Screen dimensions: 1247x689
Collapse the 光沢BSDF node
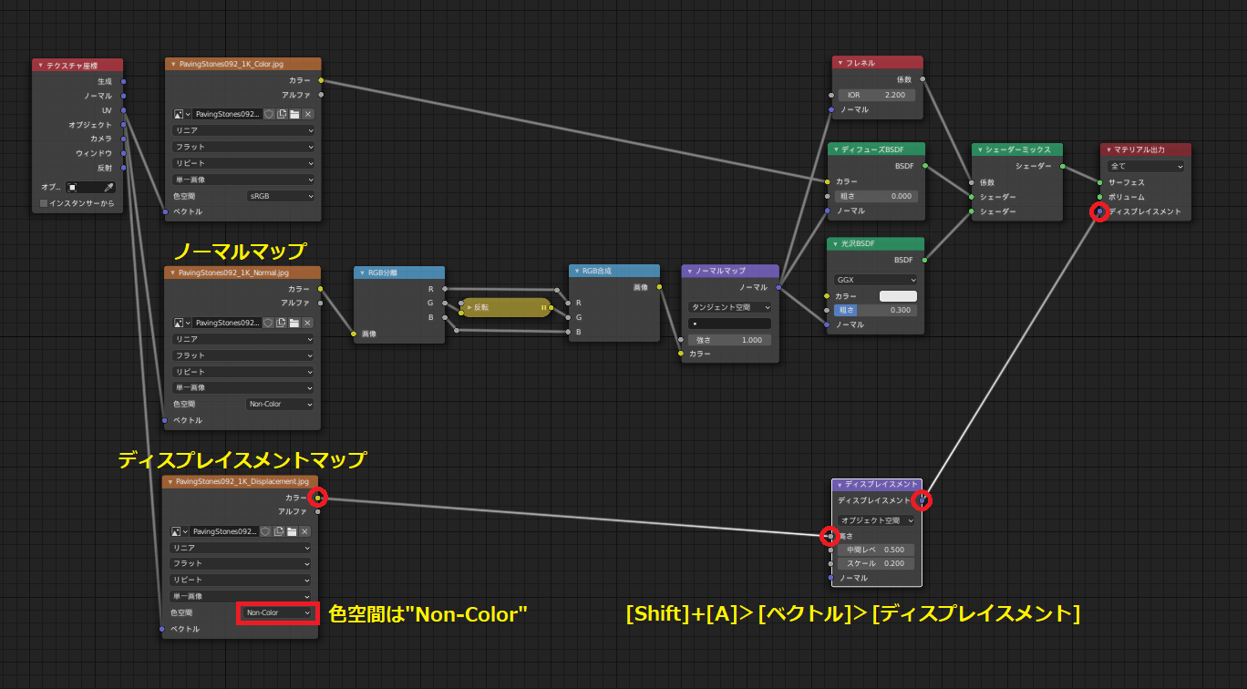[x=835, y=244]
